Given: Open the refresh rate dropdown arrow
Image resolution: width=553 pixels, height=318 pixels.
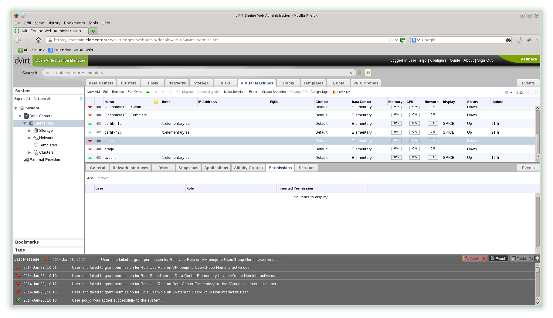Looking at the screenshot, I should click(x=511, y=93).
